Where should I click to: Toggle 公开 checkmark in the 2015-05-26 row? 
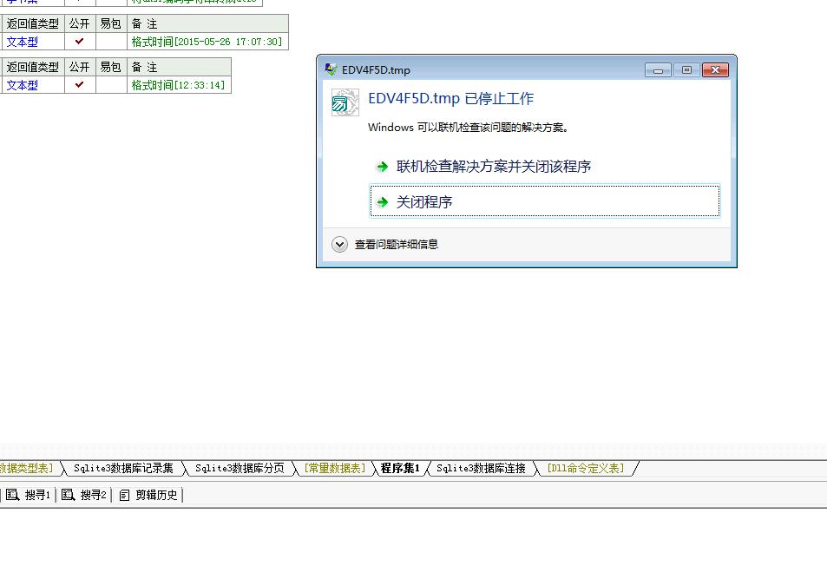pyautogui.click(x=80, y=41)
